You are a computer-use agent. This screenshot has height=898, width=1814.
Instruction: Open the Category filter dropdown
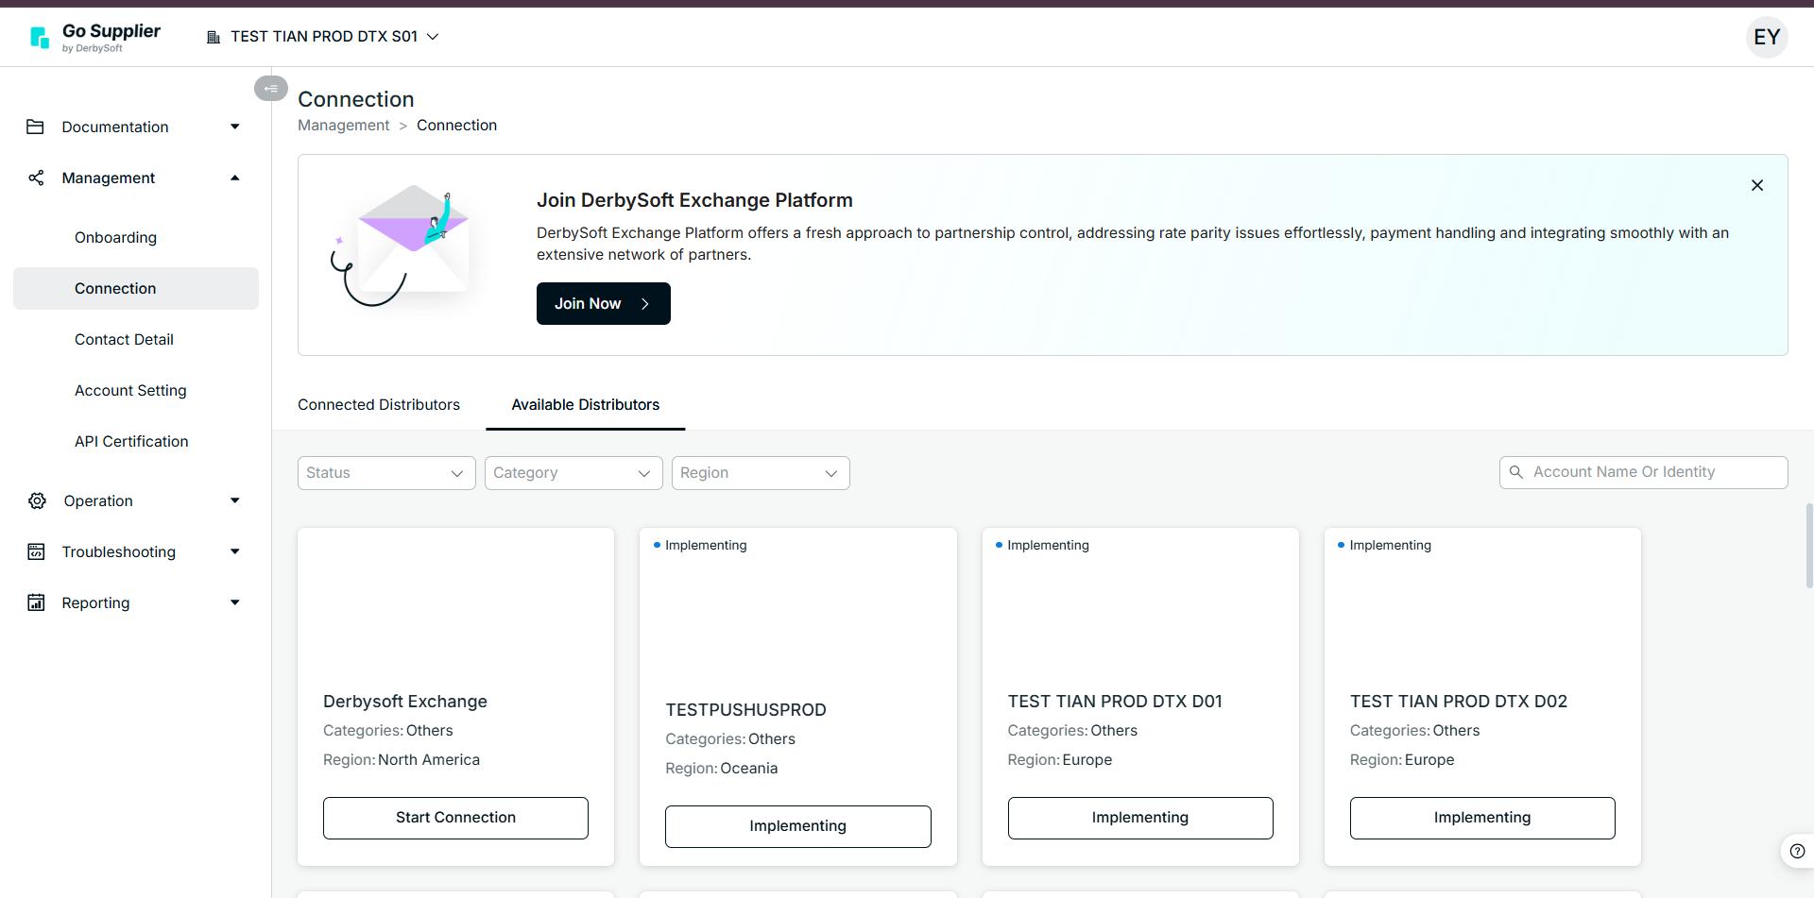573,473
